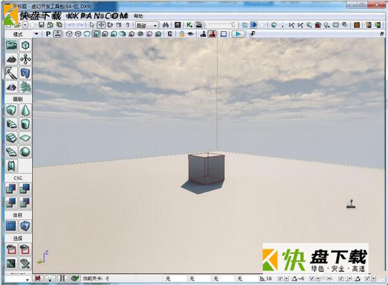This screenshot has height=285, width=388.
Task: Toggle the viewport lock icon
Action: point(181,34)
